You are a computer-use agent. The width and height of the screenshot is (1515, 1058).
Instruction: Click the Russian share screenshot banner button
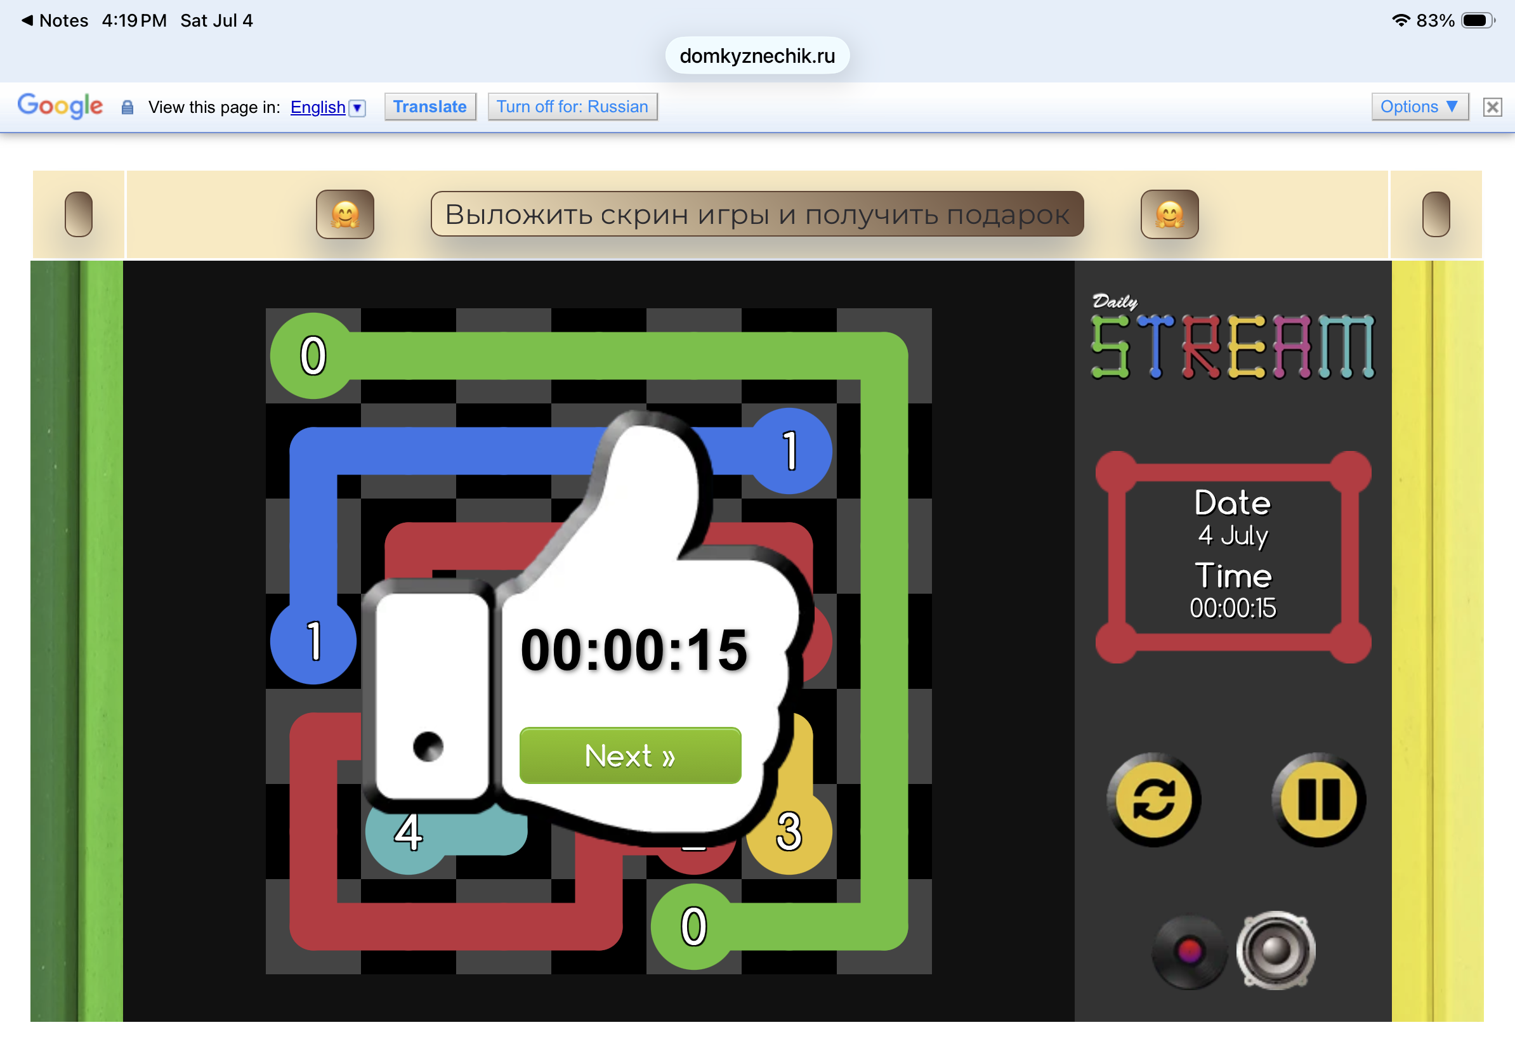[x=757, y=214]
